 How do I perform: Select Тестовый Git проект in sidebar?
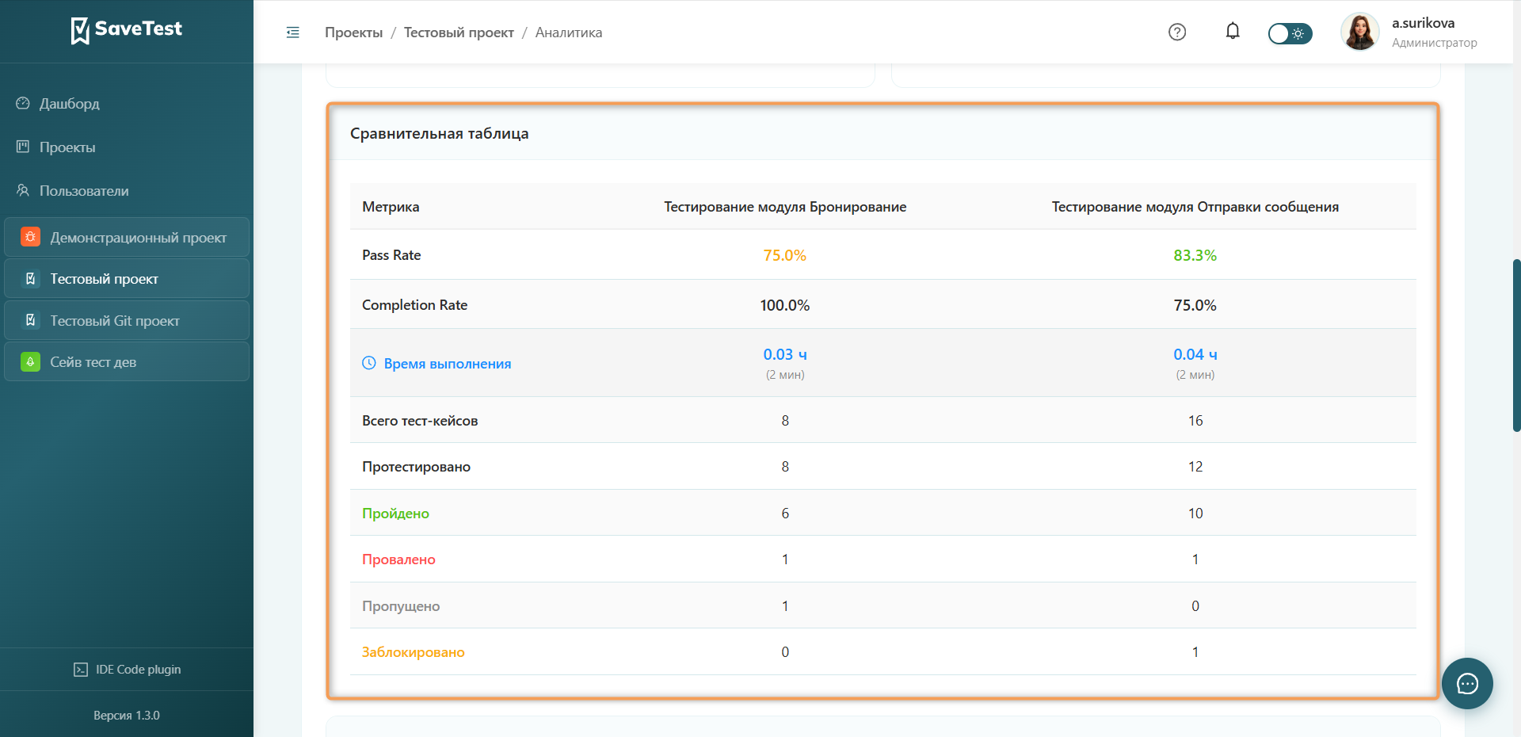pyautogui.click(x=127, y=320)
